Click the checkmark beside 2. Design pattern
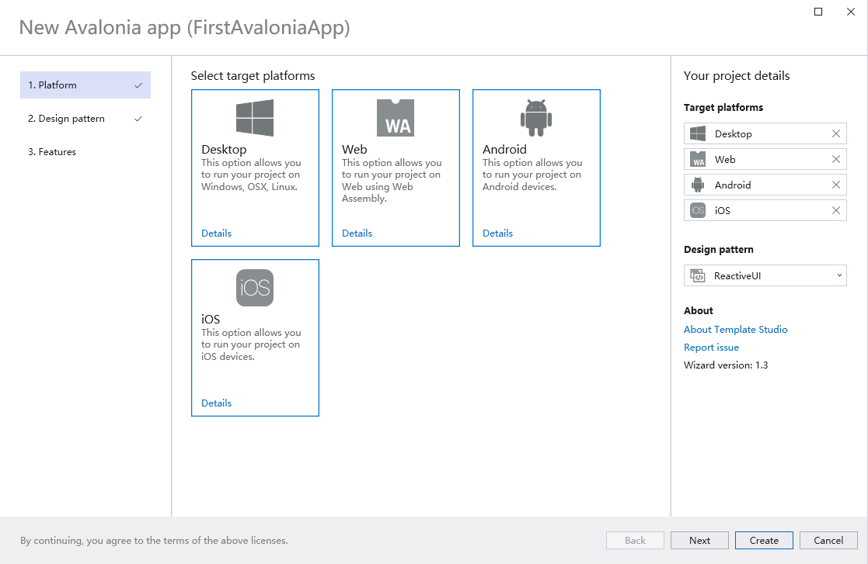 click(138, 118)
